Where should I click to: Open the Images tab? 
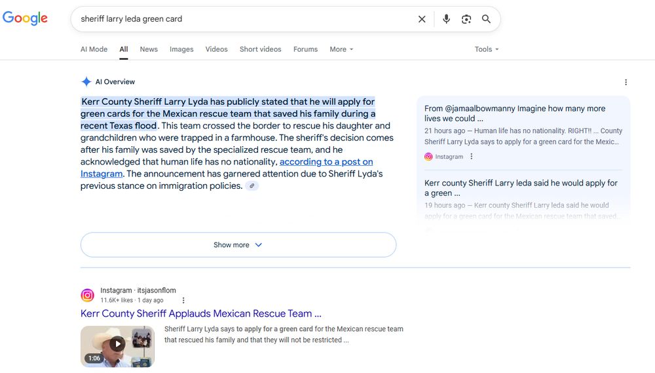coord(181,49)
